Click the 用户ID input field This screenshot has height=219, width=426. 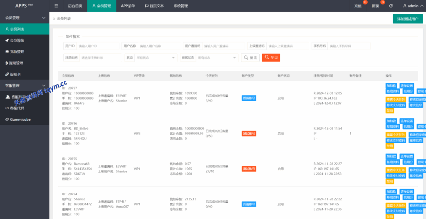[x=98, y=46]
